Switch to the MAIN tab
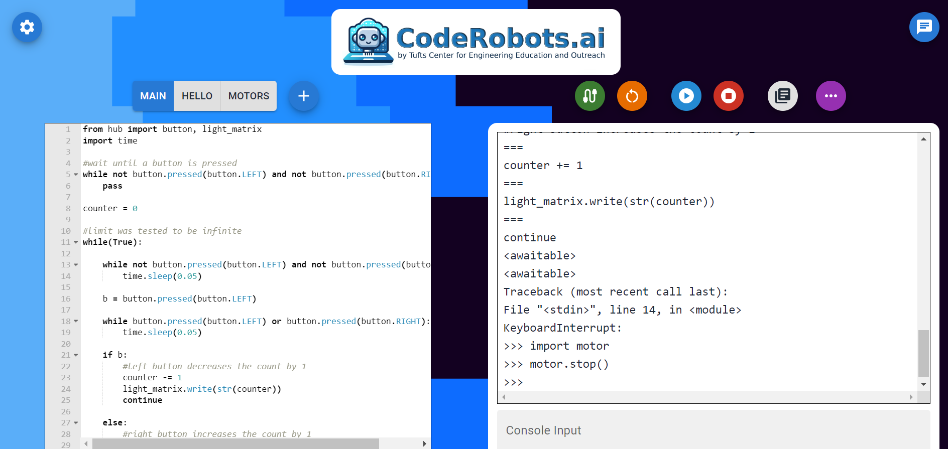948x449 pixels. (153, 96)
